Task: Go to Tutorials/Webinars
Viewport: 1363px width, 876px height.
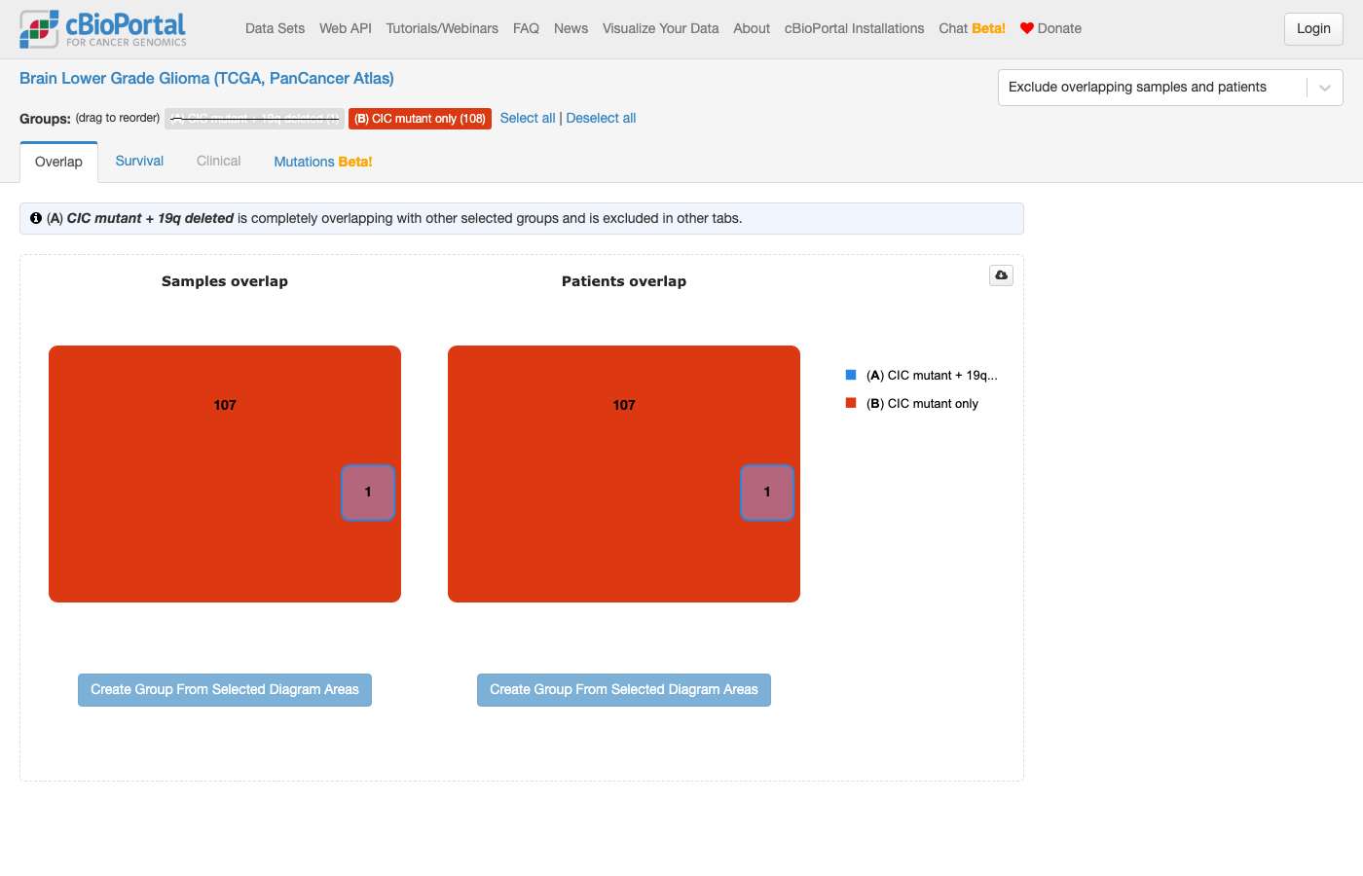Action: (442, 28)
